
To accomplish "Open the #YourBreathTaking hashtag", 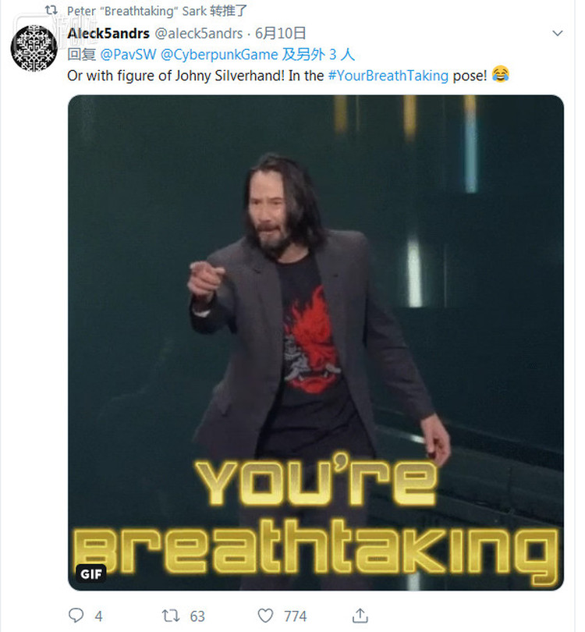I will pos(388,76).
